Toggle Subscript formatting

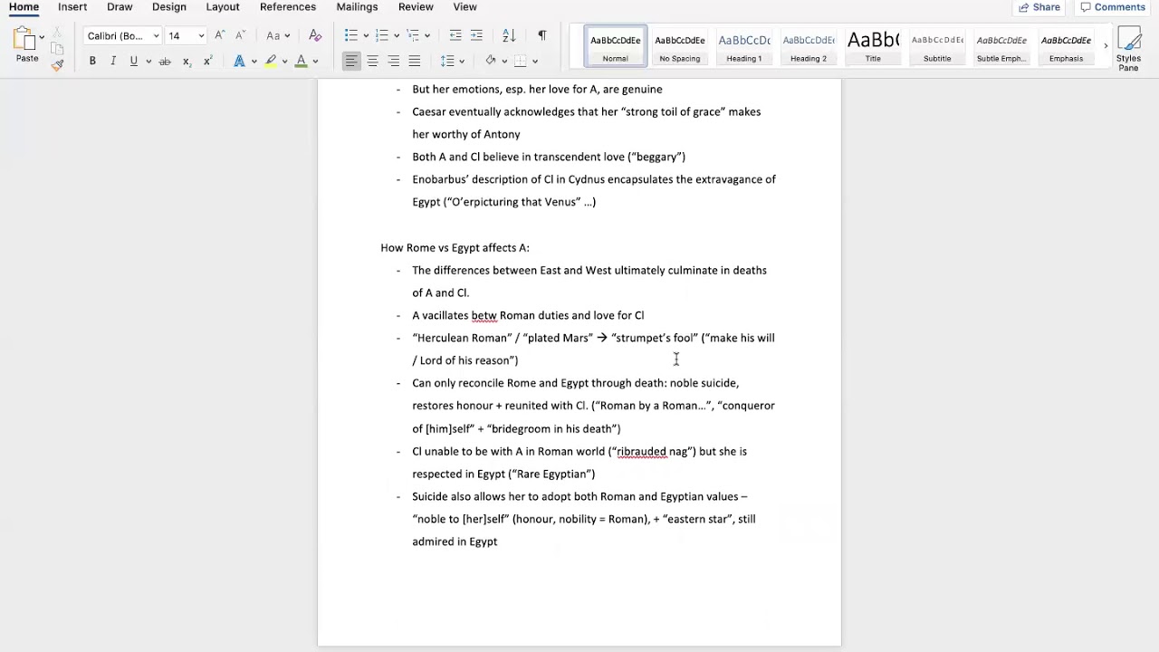(187, 61)
